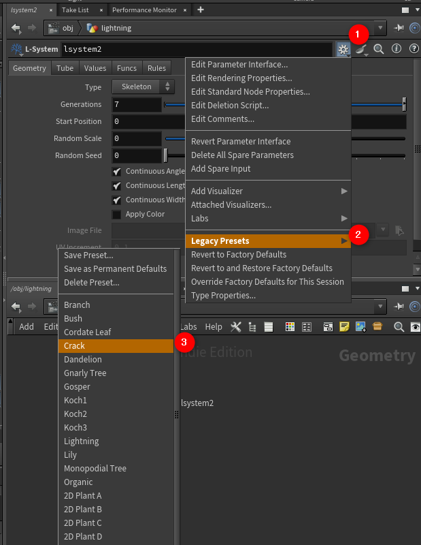This screenshot has width=421, height=545.
Task: Select the Gnarly Tree preset
Action: point(116,373)
